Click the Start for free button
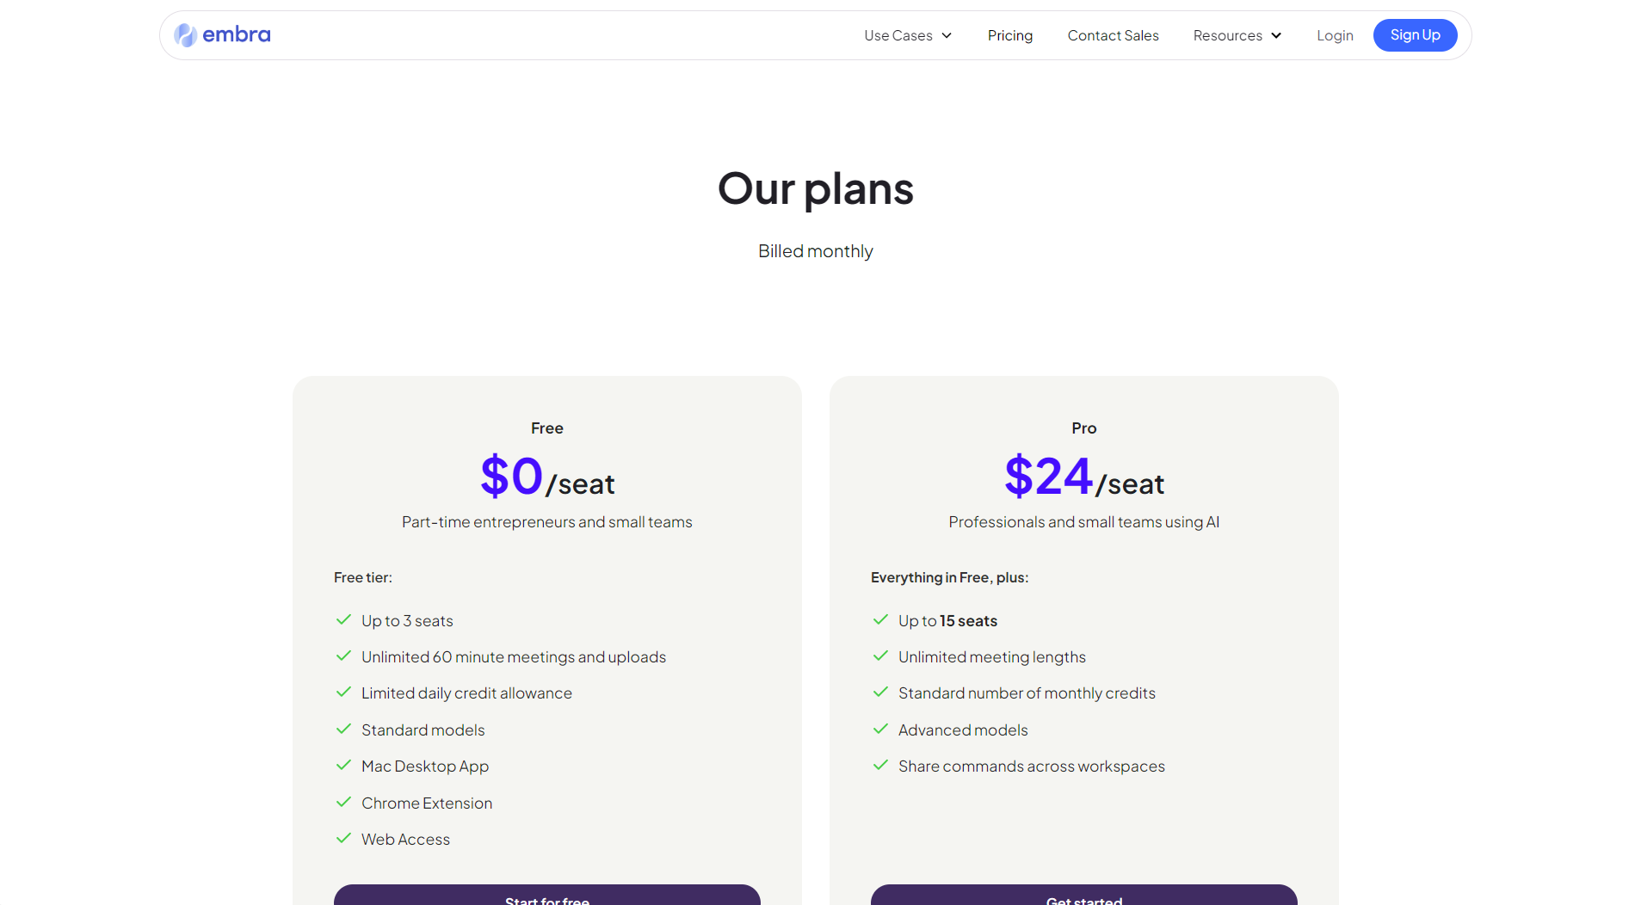This screenshot has width=1635, height=905. (547, 896)
